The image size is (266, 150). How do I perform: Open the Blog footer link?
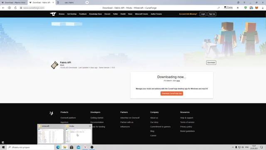click(152, 131)
